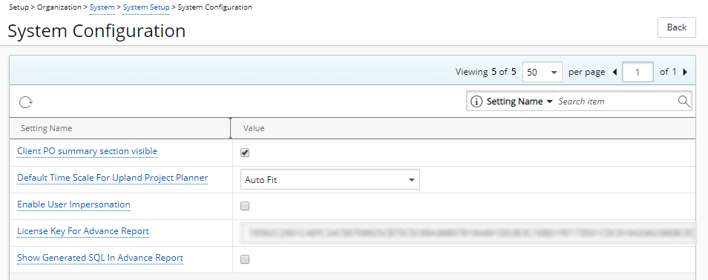Uncheck Client PO summary section visible
Screen dimensions: 708x280
[x=245, y=153]
